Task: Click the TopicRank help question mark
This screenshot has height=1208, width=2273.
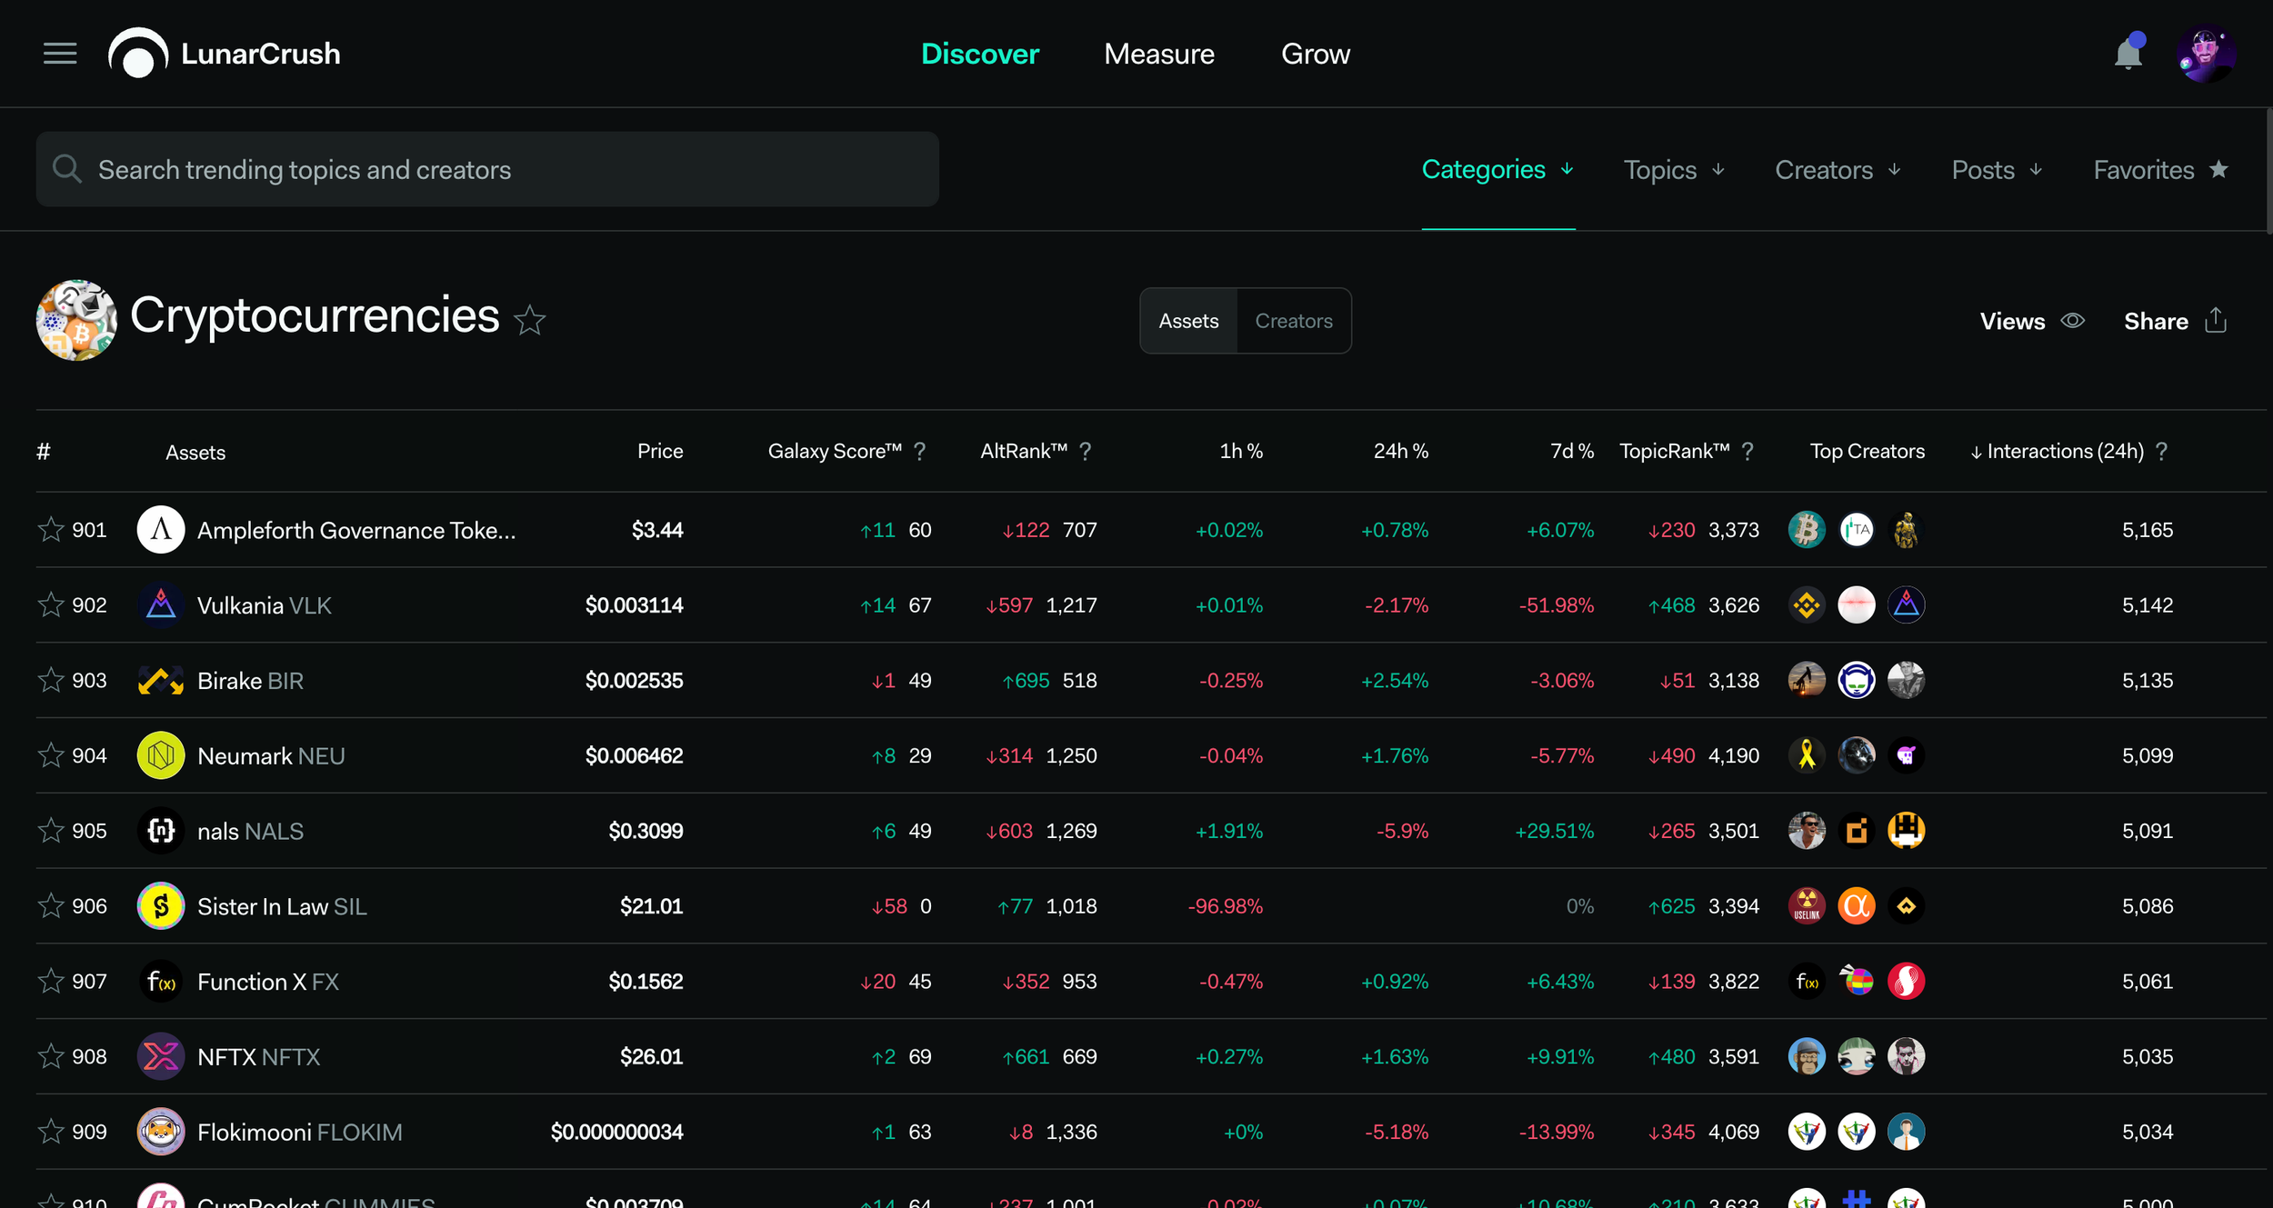Action: pos(1747,452)
